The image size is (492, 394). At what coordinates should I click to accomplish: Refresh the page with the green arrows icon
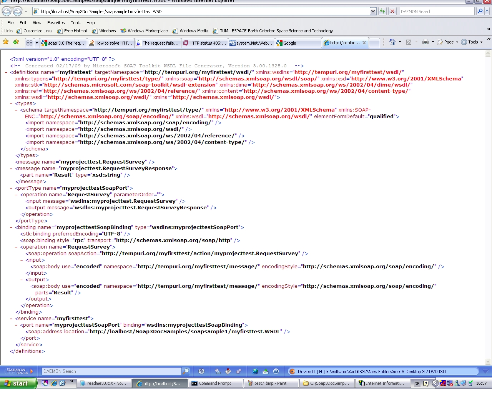coord(382,12)
